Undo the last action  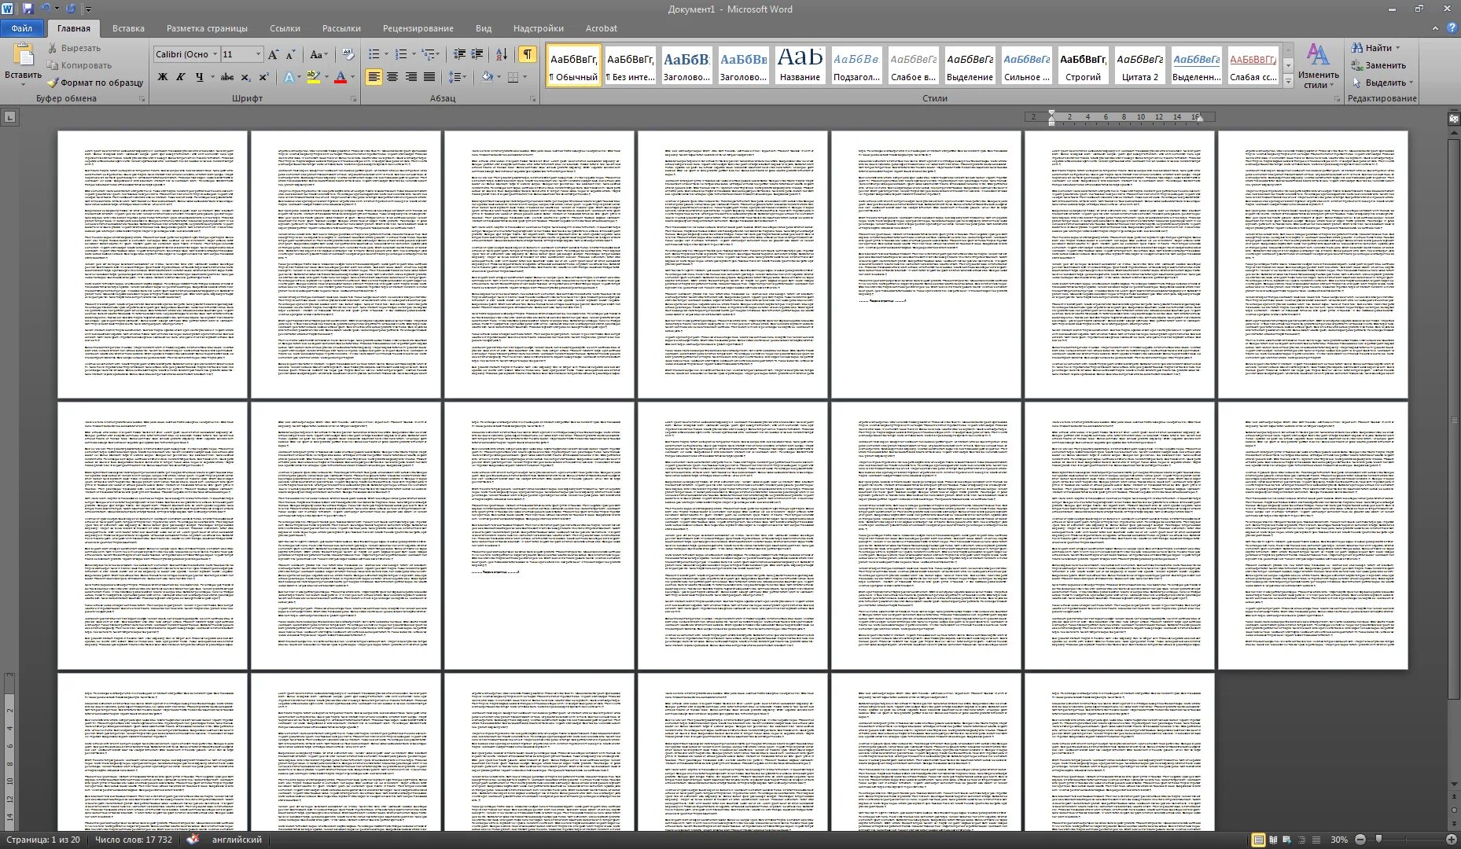46,9
